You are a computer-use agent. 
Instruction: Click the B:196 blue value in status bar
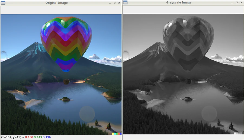pos(47,137)
